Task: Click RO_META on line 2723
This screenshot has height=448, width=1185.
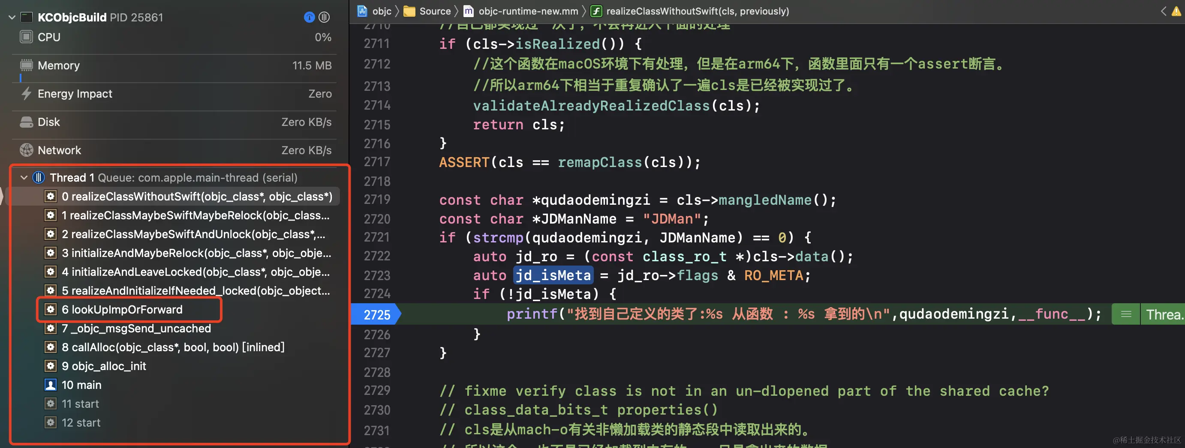Action: (x=774, y=275)
